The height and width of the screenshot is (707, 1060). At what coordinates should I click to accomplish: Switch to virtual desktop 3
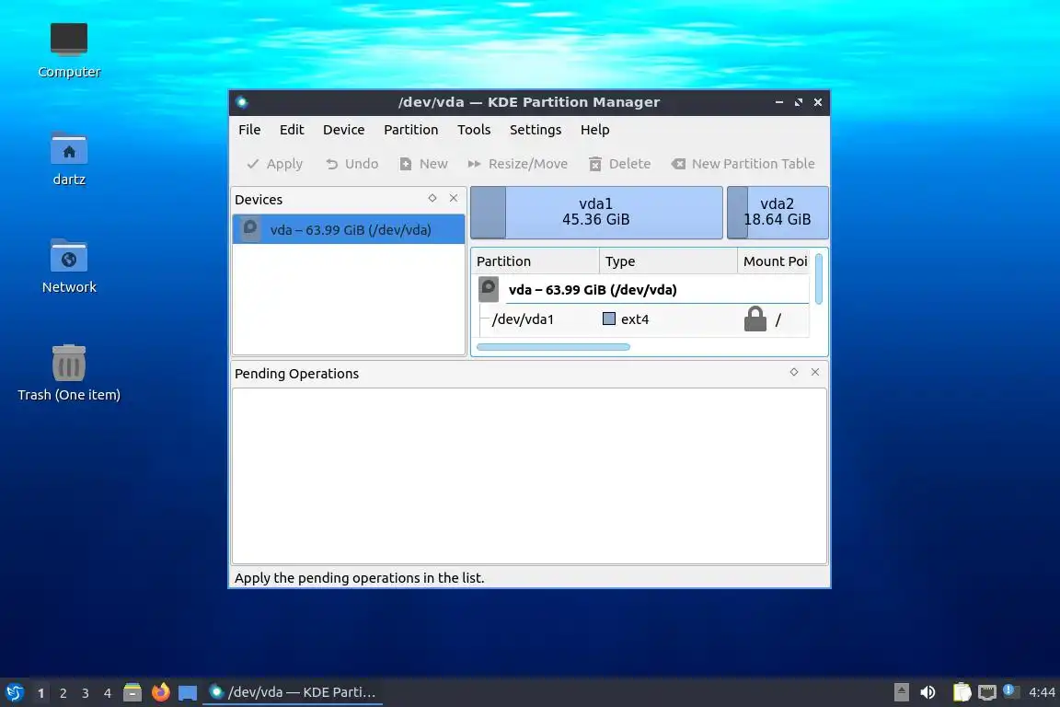click(86, 693)
